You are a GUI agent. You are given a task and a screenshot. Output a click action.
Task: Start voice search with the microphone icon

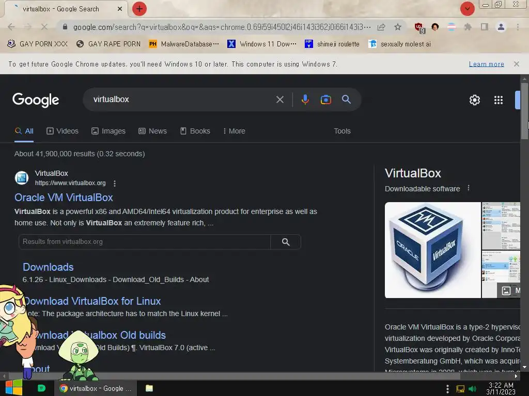pos(305,100)
